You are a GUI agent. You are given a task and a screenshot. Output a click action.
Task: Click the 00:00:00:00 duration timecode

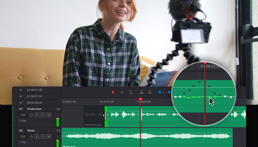(x=35, y=103)
